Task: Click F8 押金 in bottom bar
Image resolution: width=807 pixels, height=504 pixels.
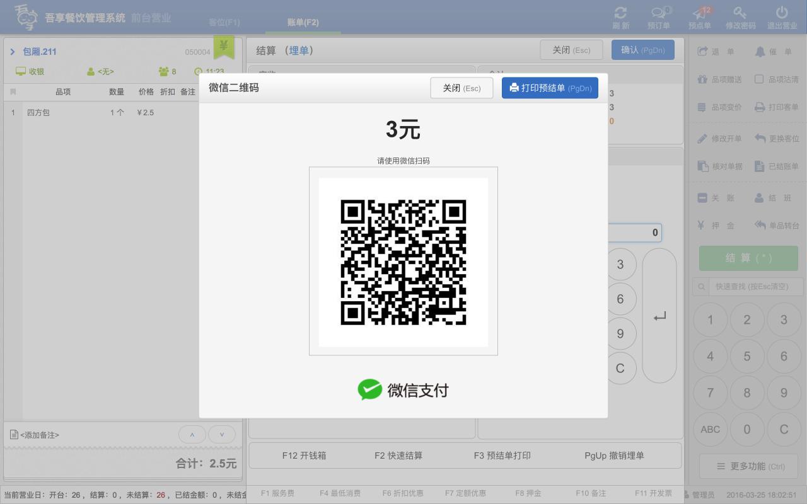Action: pos(528,493)
